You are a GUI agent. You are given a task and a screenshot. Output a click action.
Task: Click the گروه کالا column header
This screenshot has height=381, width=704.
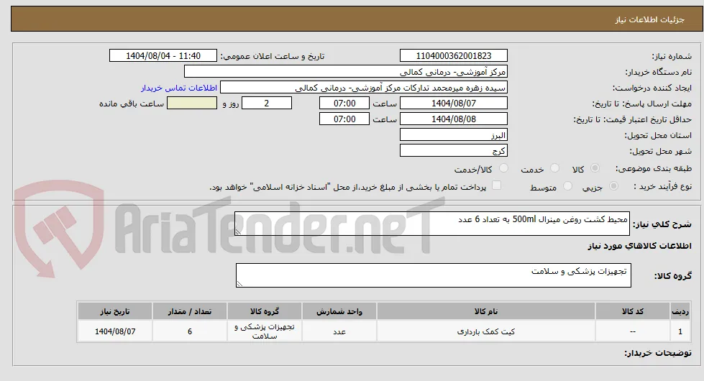[265, 311]
